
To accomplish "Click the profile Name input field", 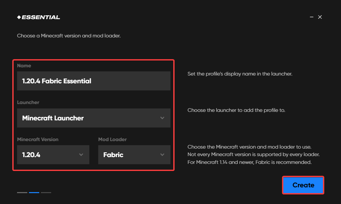I will [94, 81].
